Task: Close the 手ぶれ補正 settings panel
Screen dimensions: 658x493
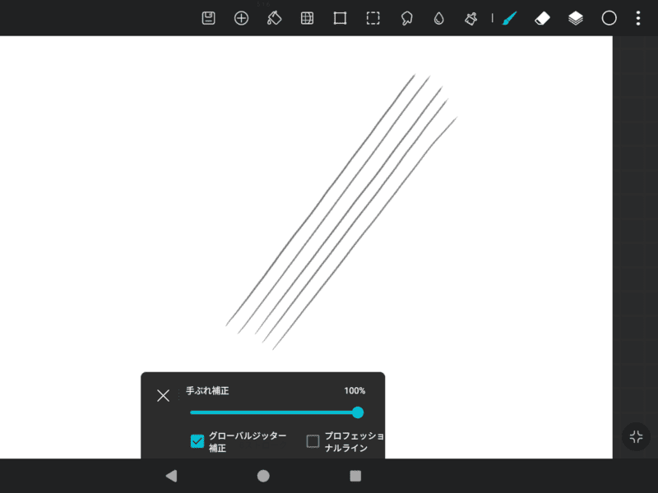Action: [x=163, y=395]
